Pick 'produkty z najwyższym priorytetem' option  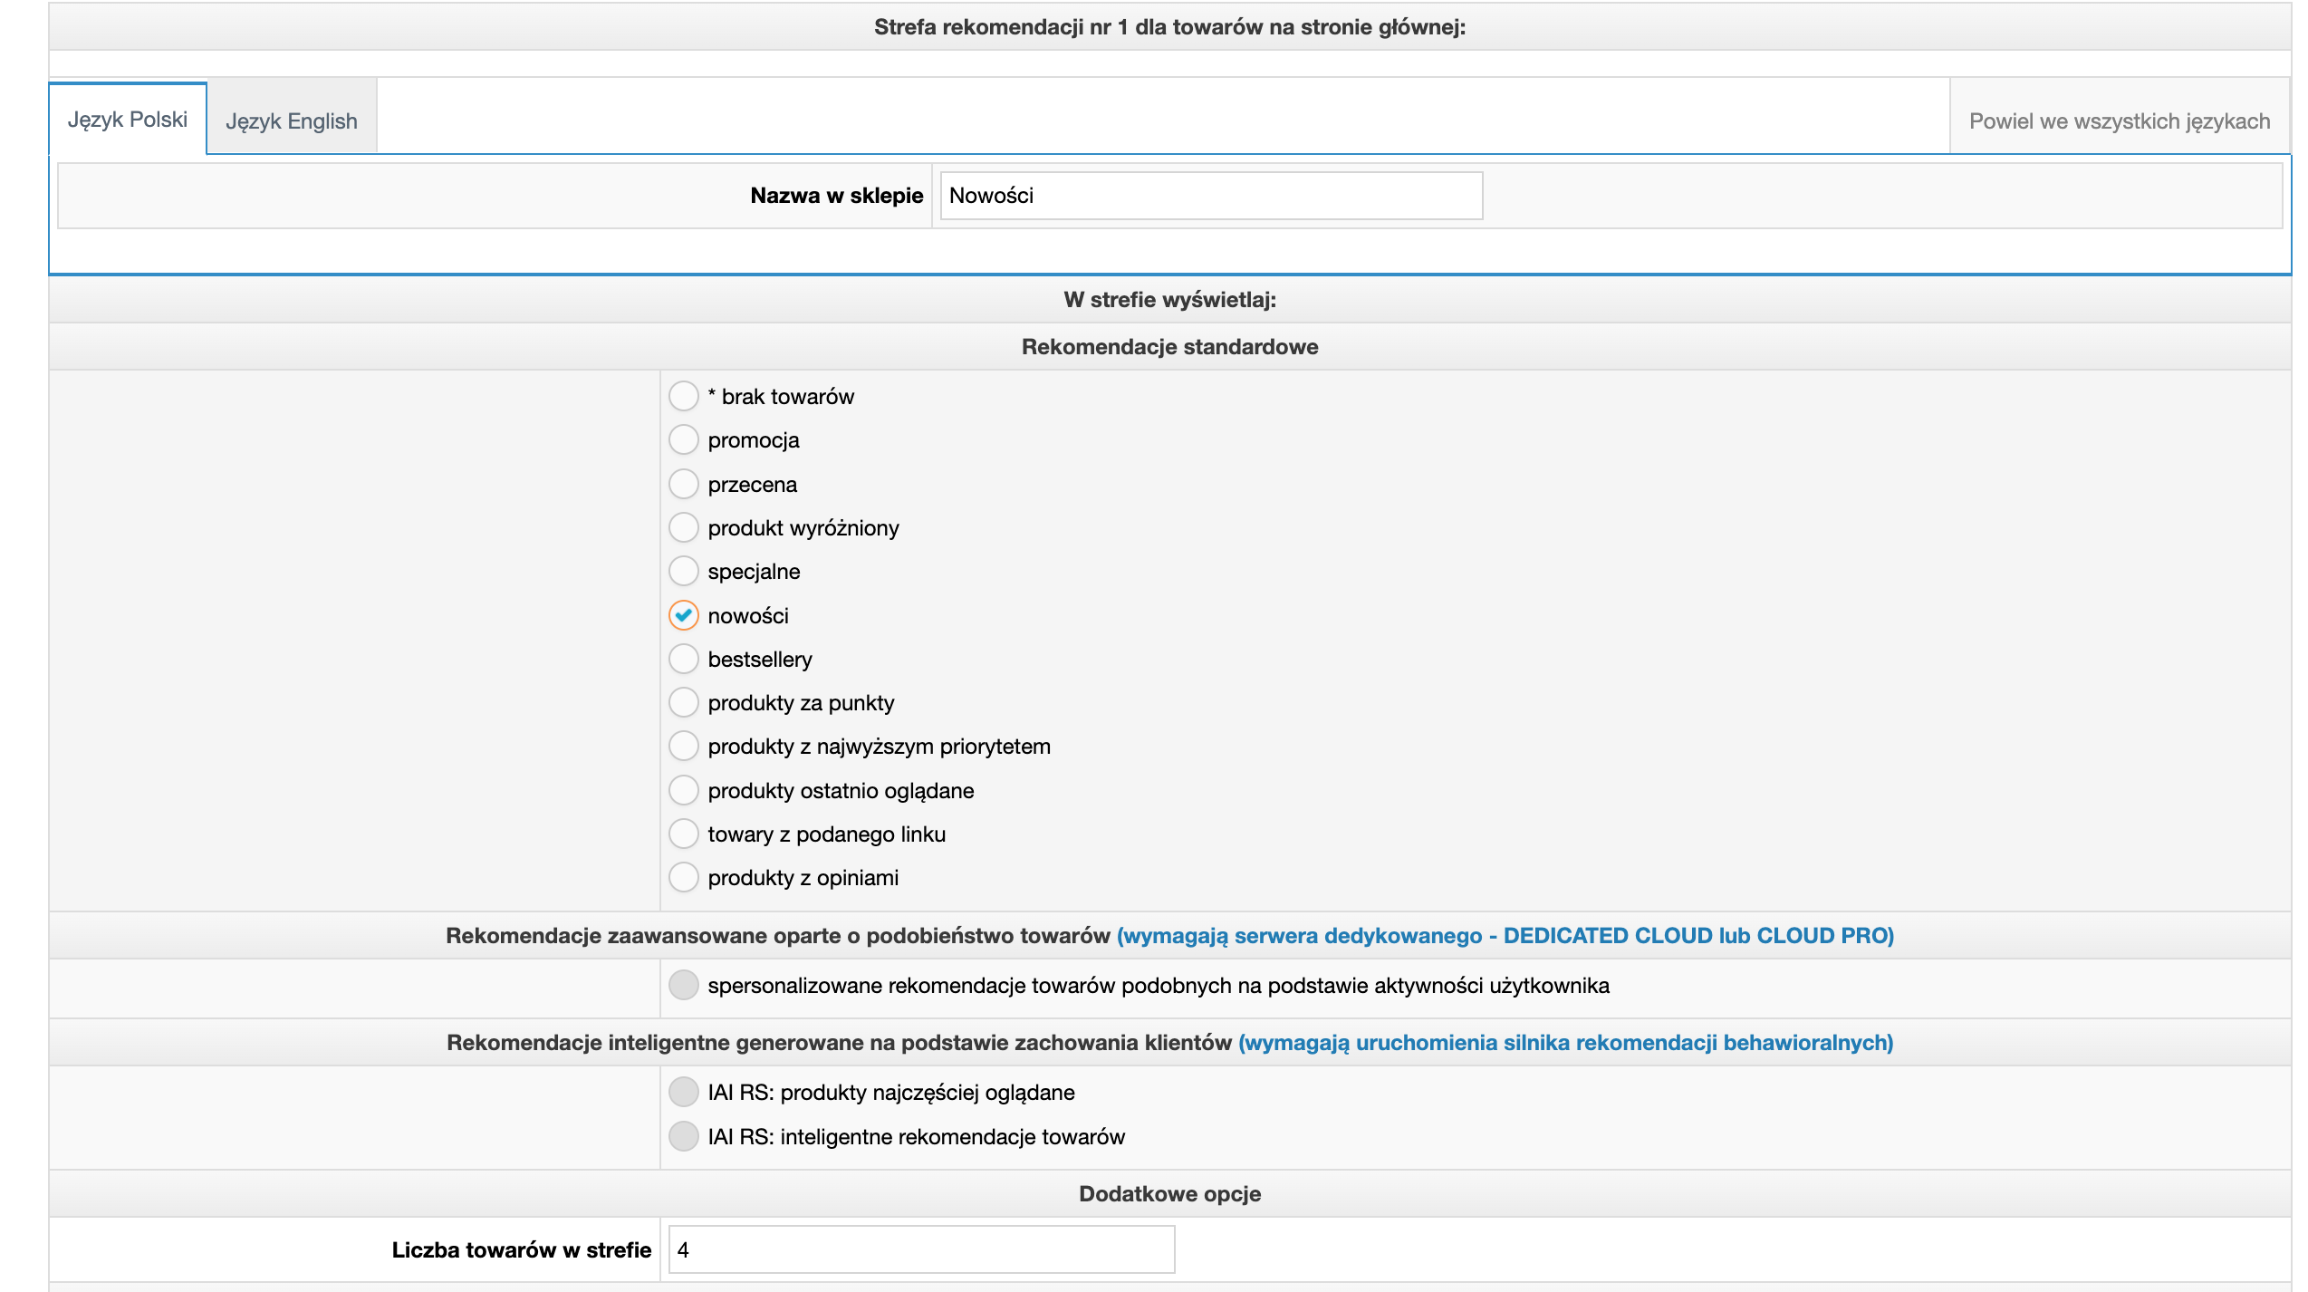pos(684,746)
